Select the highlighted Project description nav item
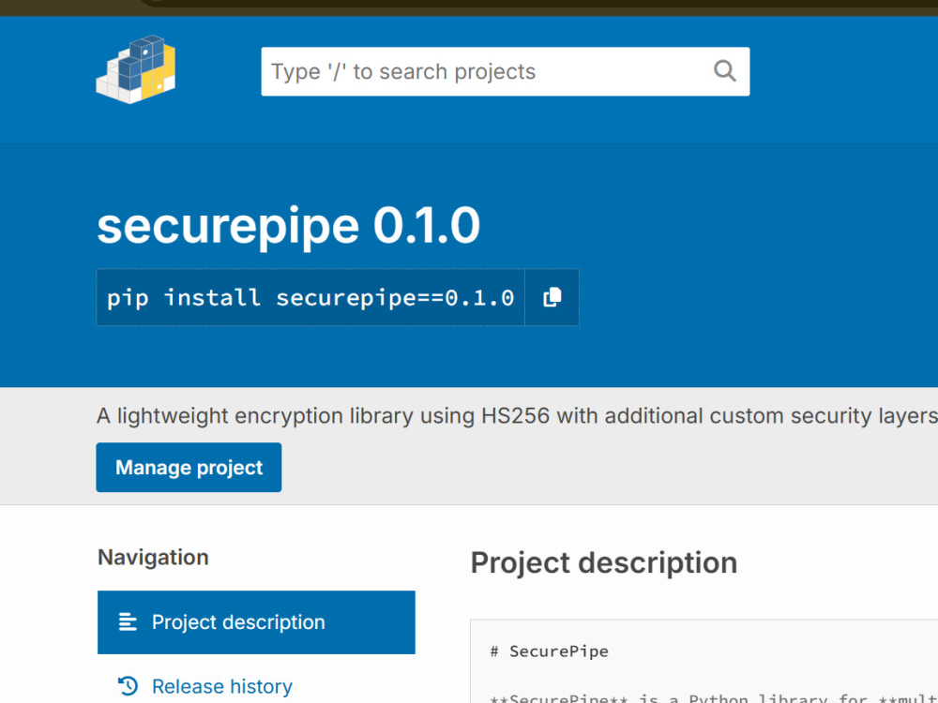The width and height of the screenshot is (938, 703). click(237, 621)
